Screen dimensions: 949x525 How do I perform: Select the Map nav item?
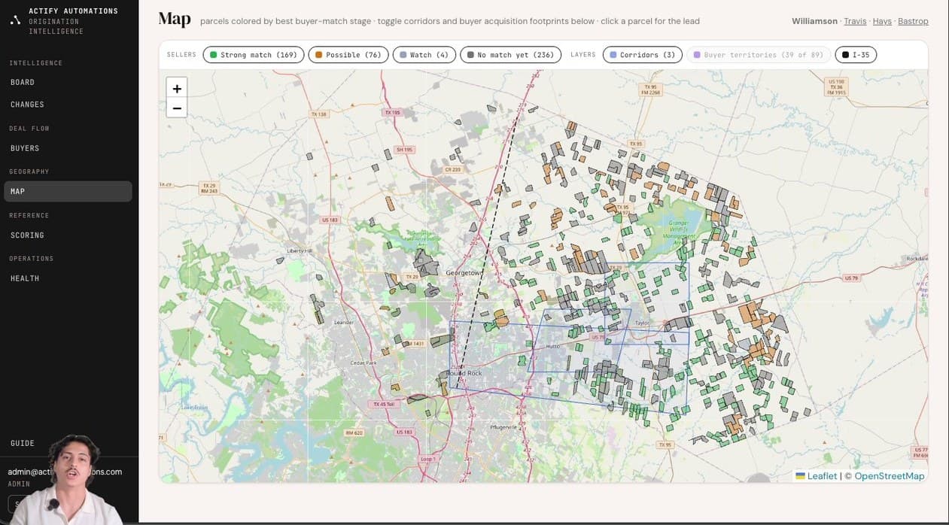68,191
